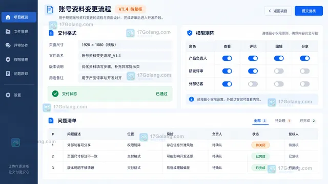328x184 pixels.
Task: Click 易造成理解偏差 cell
Action: click(178, 168)
